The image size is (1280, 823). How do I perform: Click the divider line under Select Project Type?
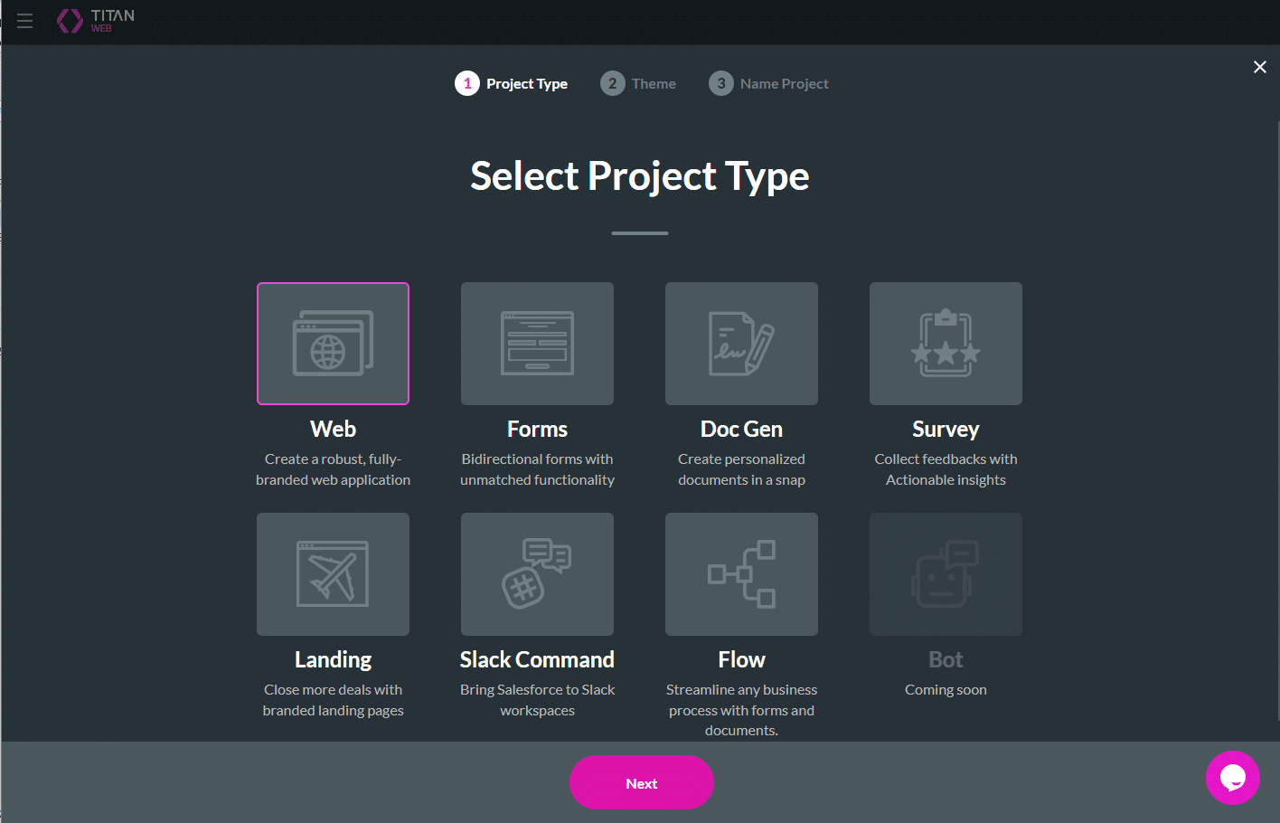(639, 232)
